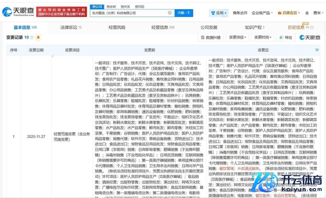Expand the 企业级产品 menu

pos(262,13)
